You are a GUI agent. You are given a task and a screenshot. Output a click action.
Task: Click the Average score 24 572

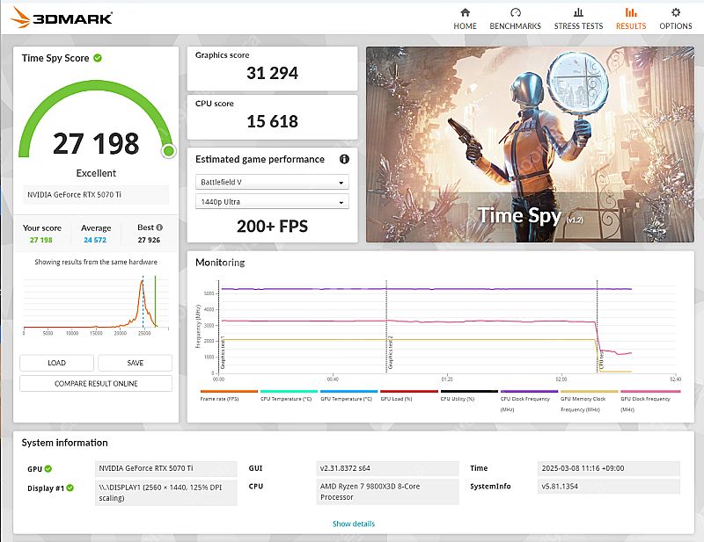(x=95, y=240)
